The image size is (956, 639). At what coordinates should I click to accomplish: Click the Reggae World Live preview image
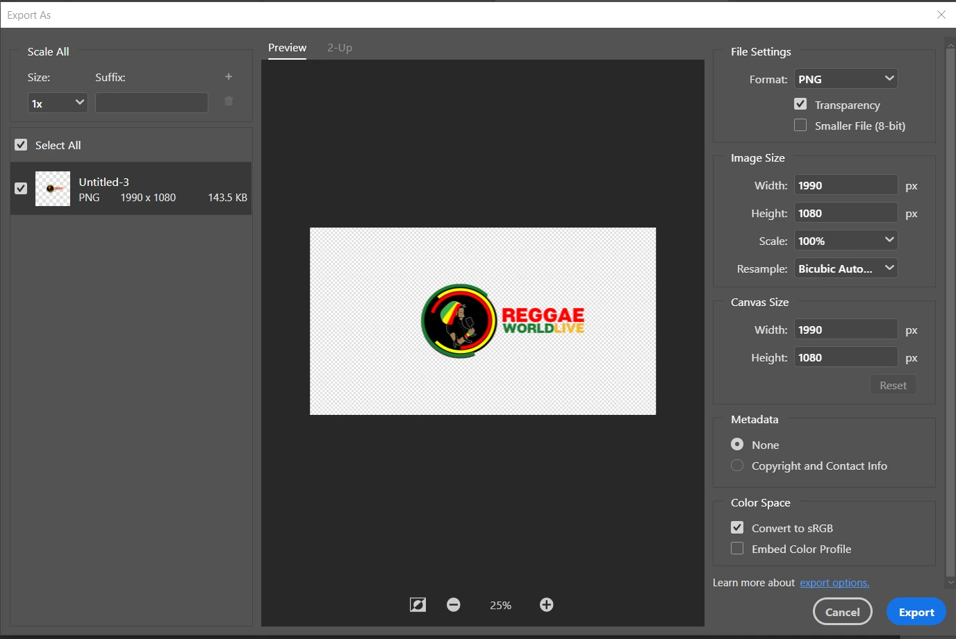tap(483, 321)
